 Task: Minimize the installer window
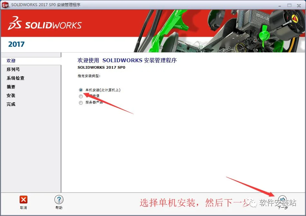tap(280, 6)
